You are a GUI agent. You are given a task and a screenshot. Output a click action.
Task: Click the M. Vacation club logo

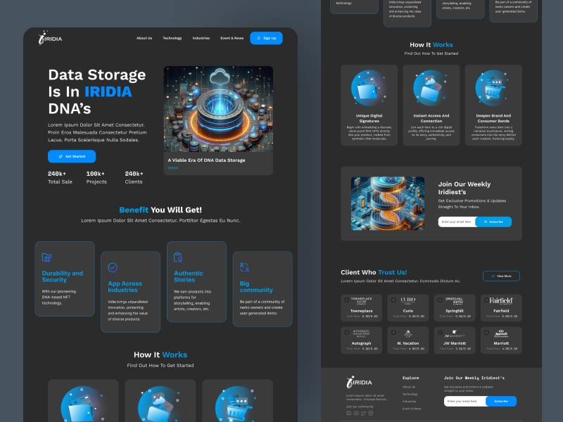pos(408,333)
